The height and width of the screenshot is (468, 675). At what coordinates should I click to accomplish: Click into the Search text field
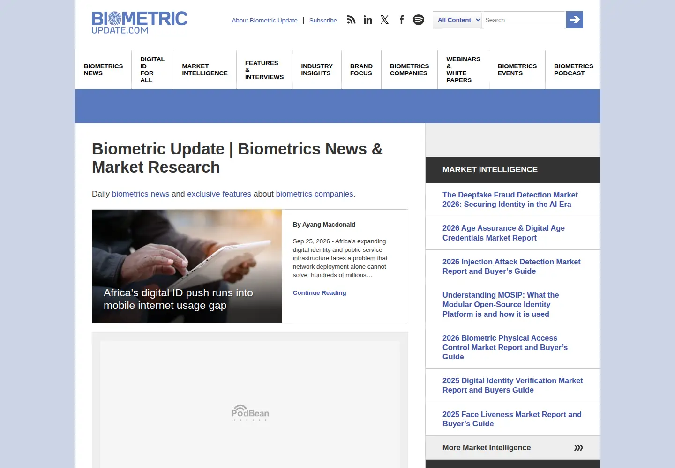[x=524, y=20]
